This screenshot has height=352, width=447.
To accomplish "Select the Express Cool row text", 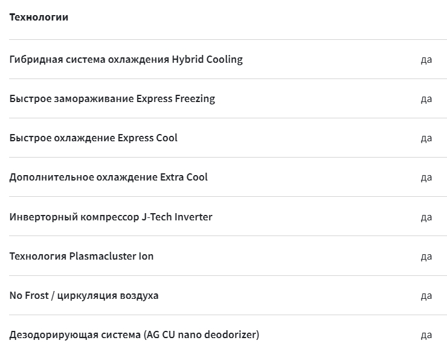I will [93, 138].
